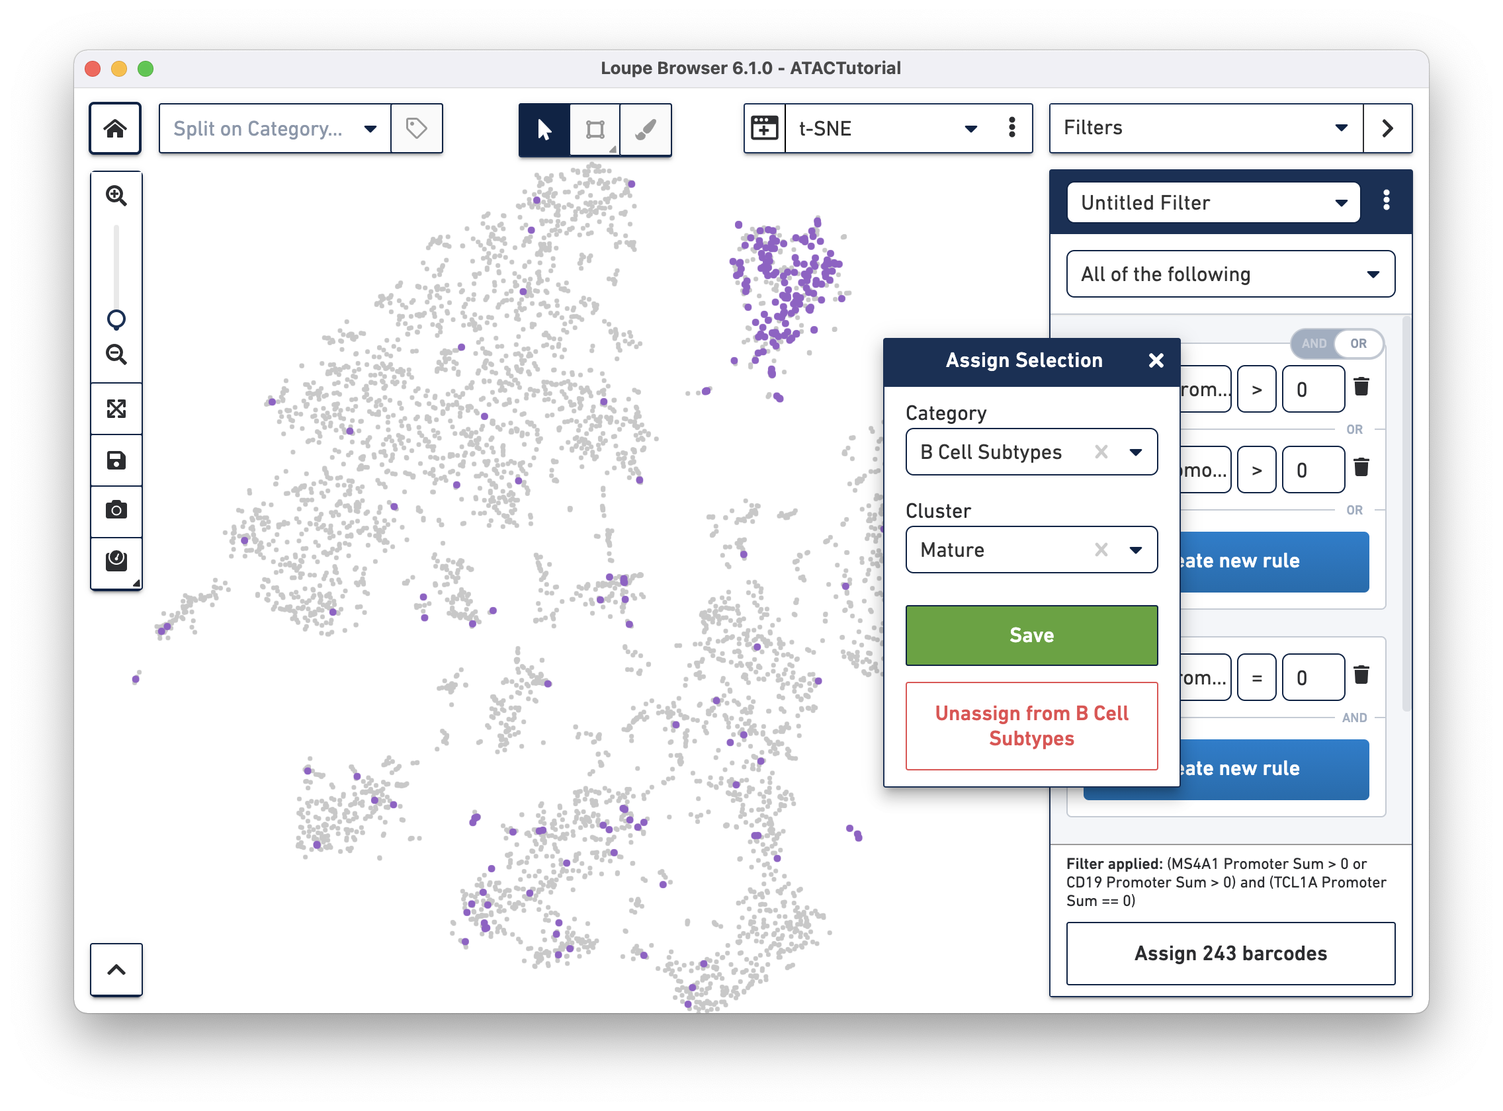The height and width of the screenshot is (1111, 1503).
Task: Click the Assign Selection dialog title
Action: coord(1024,360)
